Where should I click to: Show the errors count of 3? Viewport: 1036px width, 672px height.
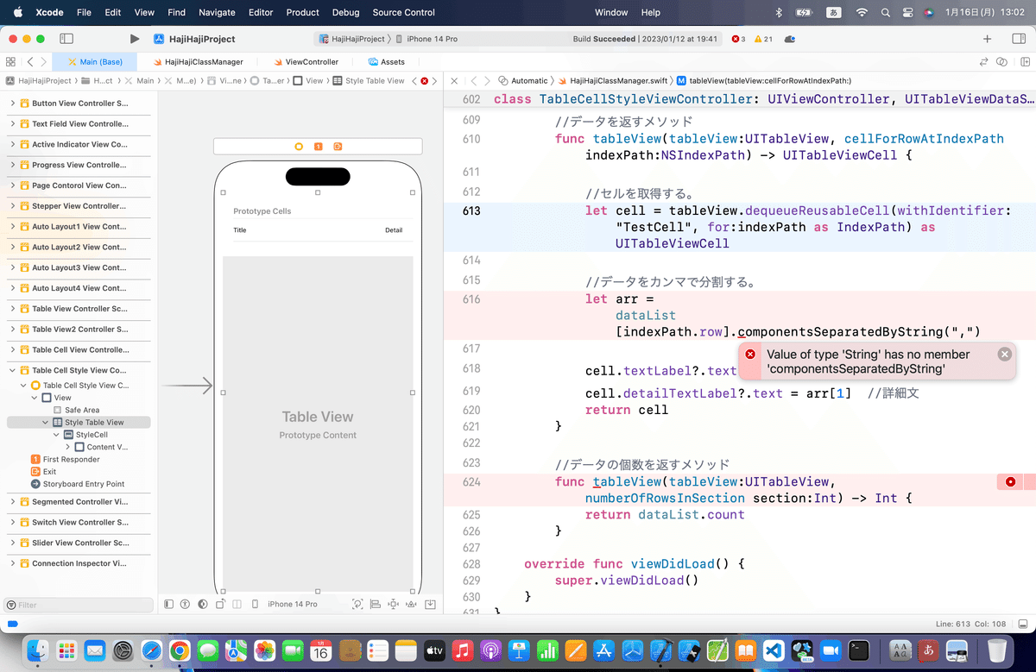click(x=738, y=39)
